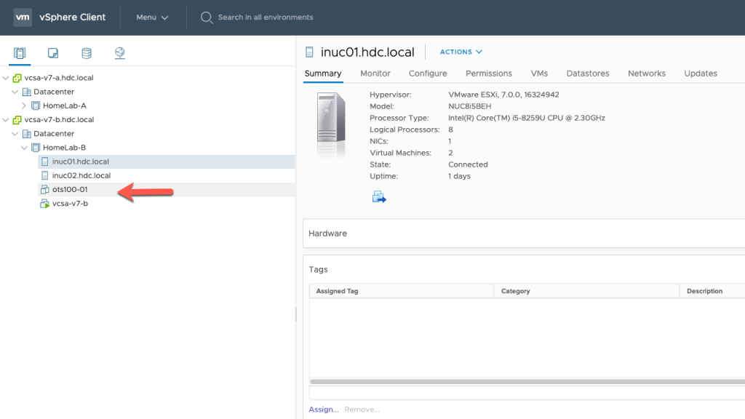Screen dimensions: 745x419
Task: Switch to the VMs tab
Action: pos(539,73)
